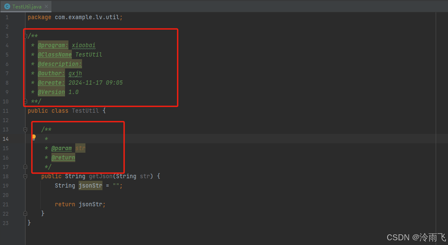The image size is (448, 245).
Task: Click the "@return" Javadoc tag
Action: pos(63,157)
